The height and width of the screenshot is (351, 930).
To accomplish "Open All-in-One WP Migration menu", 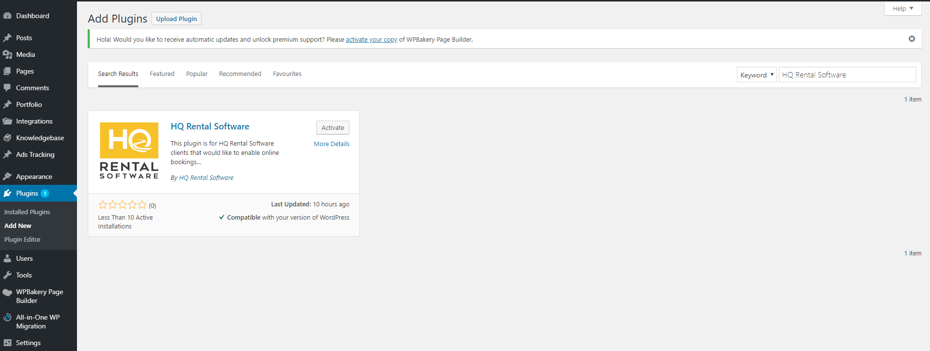I will click(x=38, y=322).
